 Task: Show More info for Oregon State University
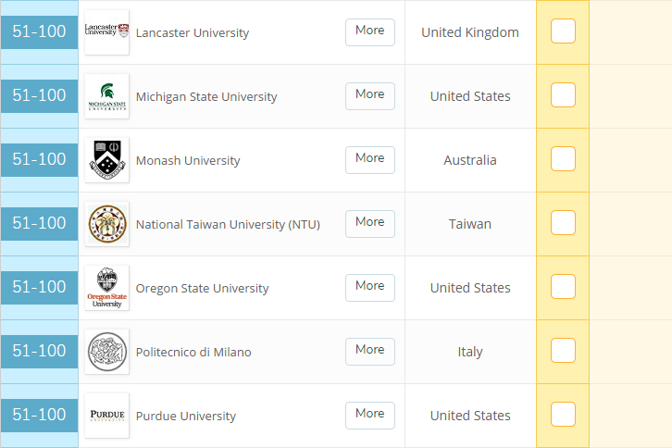(369, 287)
